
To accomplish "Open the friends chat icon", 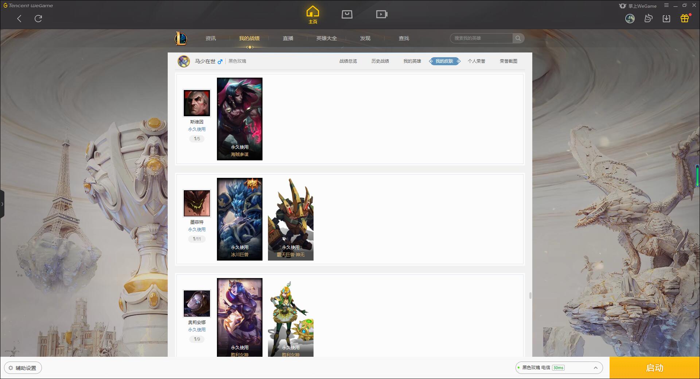I will pyautogui.click(x=648, y=19).
